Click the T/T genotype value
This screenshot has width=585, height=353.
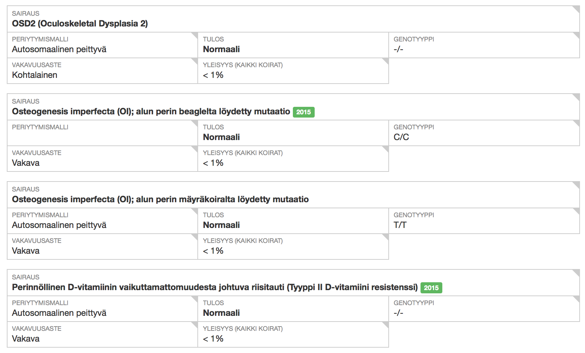click(x=400, y=225)
